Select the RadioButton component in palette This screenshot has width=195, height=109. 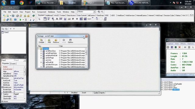point(77,19)
